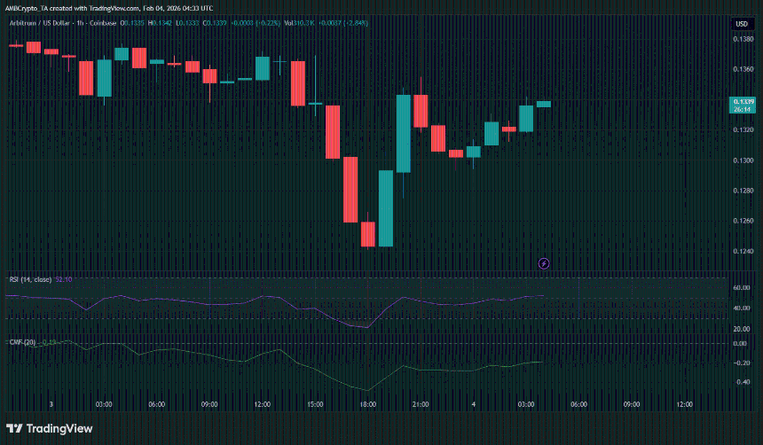Click the 18:00 time axis label

367,404
